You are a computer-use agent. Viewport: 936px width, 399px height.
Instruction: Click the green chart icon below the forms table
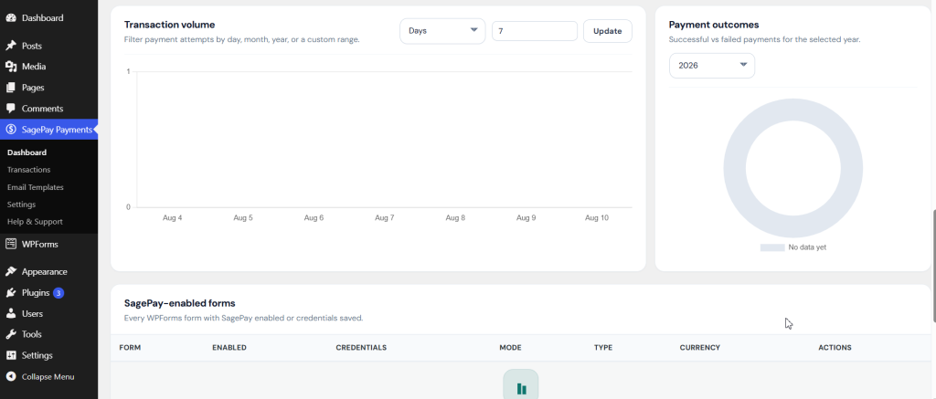[x=521, y=388]
